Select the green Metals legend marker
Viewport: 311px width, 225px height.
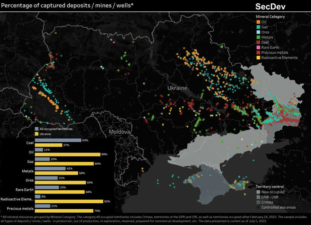coord(258,37)
